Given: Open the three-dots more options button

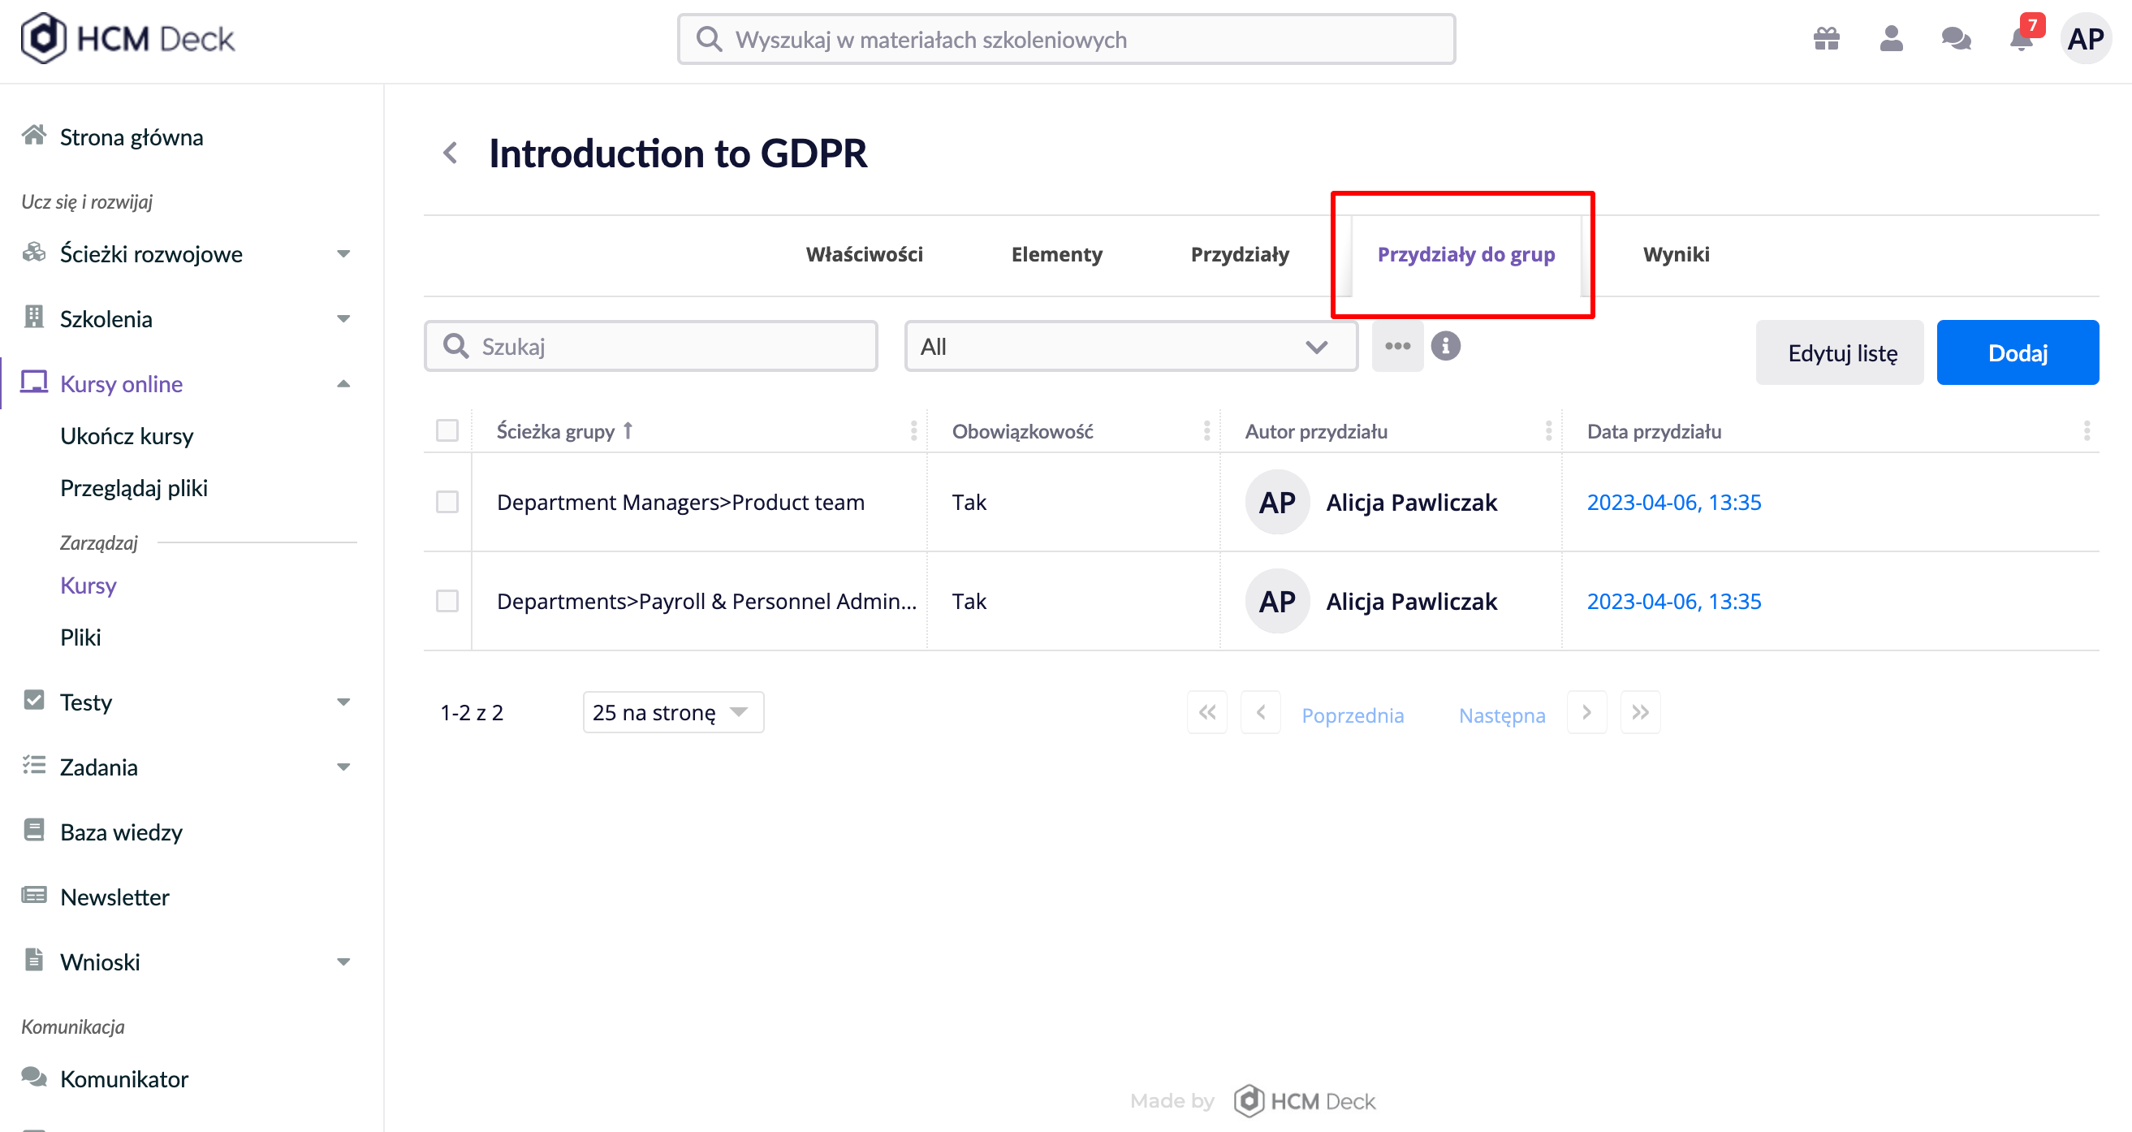Looking at the screenshot, I should point(1397,346).
